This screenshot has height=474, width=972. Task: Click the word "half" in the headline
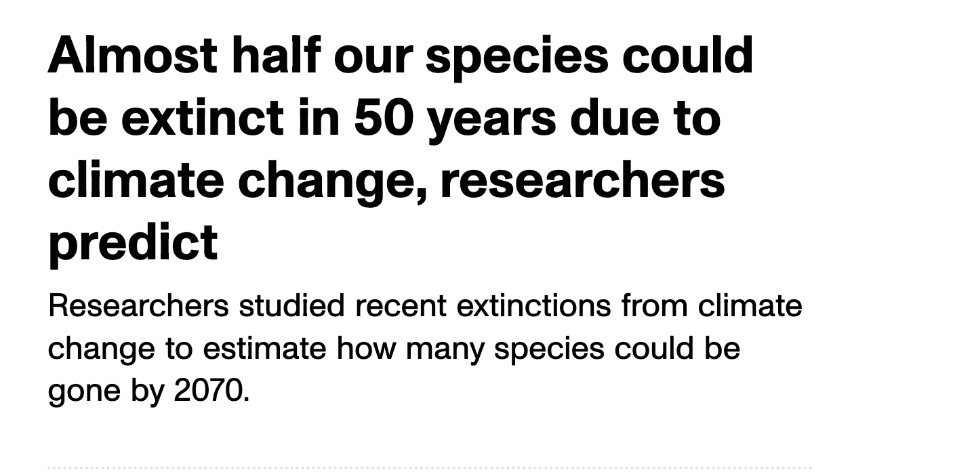pyautogui.click(x=276, y=54)
